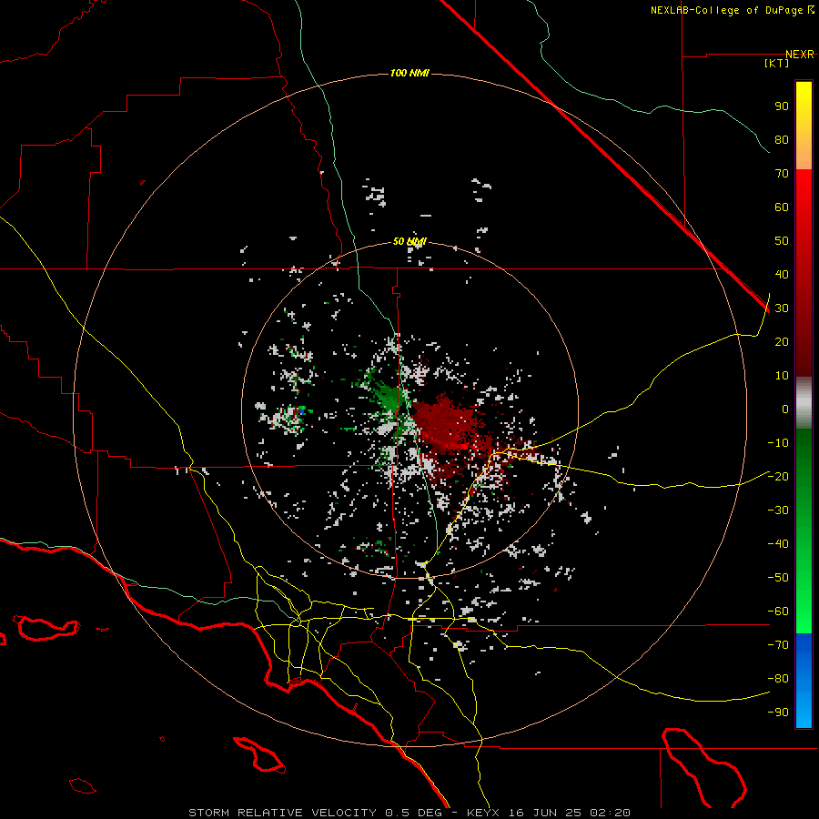
Task: Click the positive 40 value on the velocity scale
Action: click(782, 275)
